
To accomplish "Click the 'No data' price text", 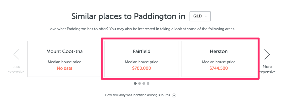I will [x=65, y=68].
